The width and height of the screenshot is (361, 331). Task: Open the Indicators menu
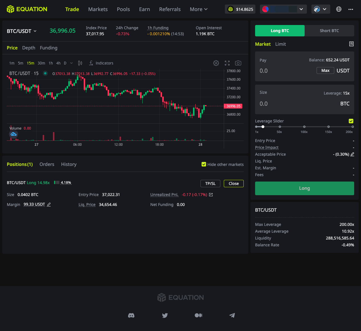point(104,63)
